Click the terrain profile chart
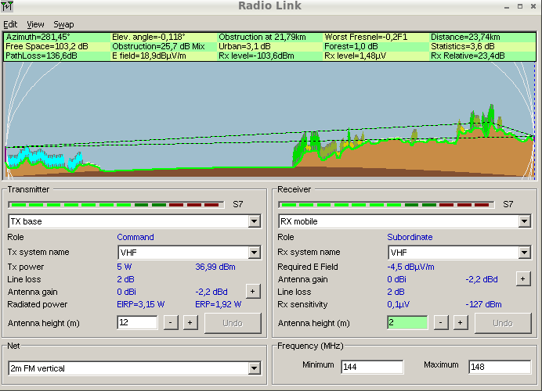 [x=269, y=120]
